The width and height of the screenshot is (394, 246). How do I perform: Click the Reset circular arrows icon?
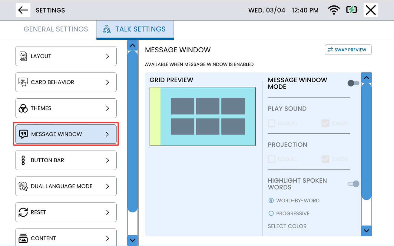[23, 212]
